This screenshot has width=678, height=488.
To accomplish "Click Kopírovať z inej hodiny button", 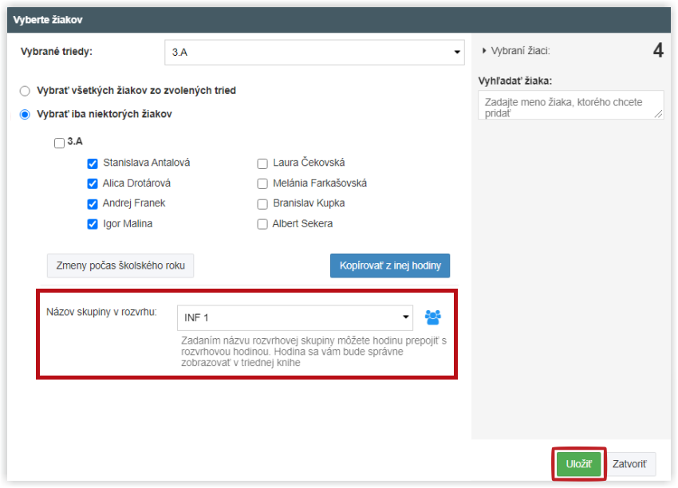I will (x=390, y=266).
